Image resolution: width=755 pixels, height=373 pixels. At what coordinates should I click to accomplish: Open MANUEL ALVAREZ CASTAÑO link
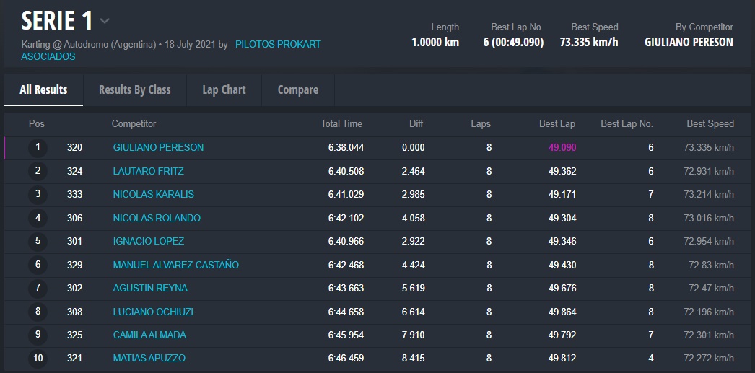tap(175, 265)
